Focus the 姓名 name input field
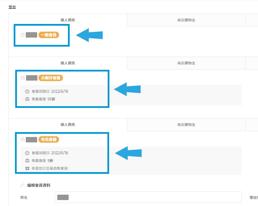 (x=148, y=198)
